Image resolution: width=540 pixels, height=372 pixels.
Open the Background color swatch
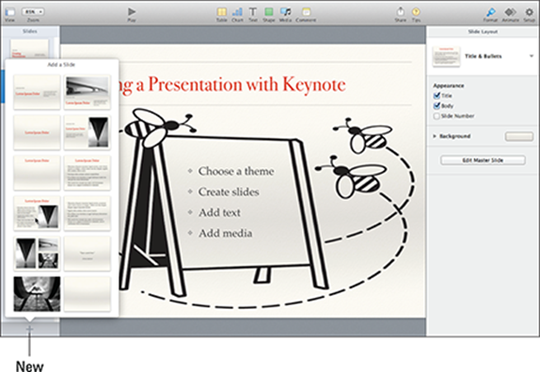pyautogui.click(x=519, y=136)
